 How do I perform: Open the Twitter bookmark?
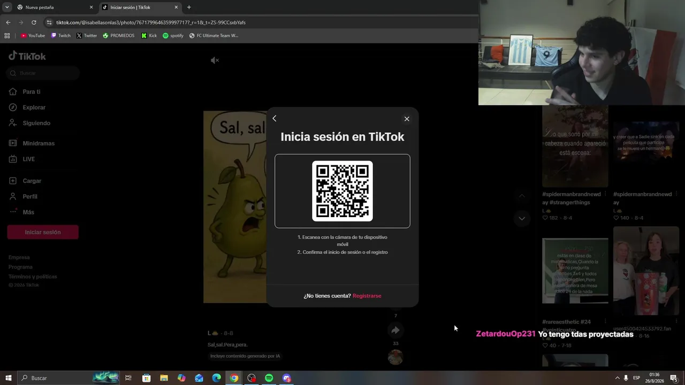[87, 36]
